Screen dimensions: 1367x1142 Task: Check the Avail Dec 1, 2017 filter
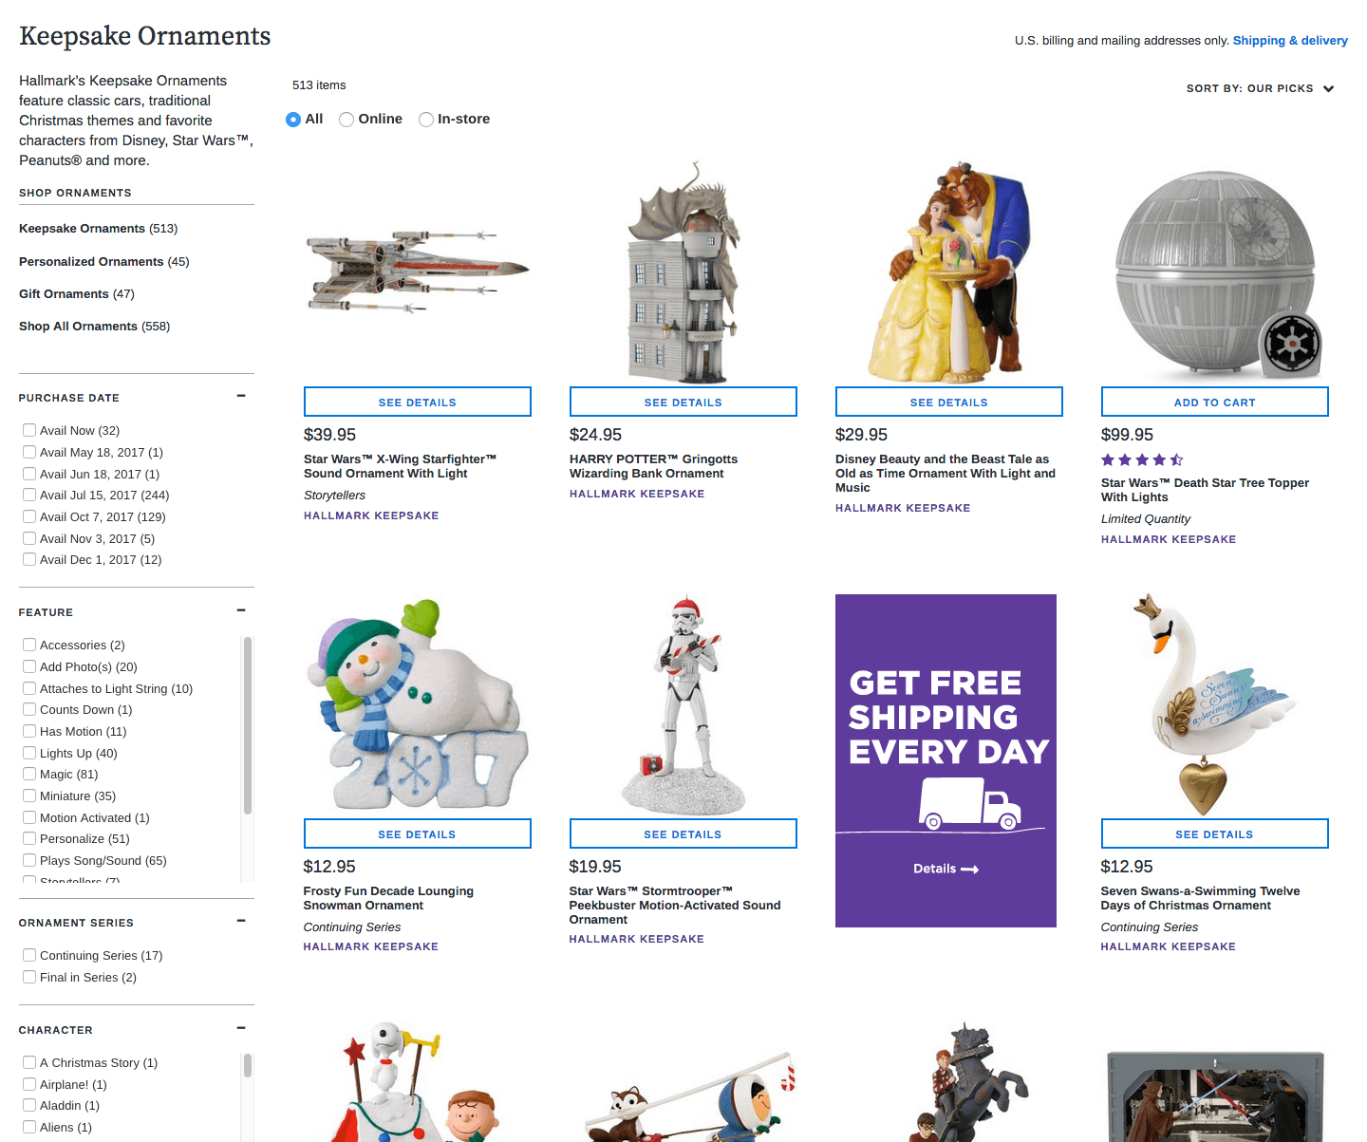coord(29,559)
